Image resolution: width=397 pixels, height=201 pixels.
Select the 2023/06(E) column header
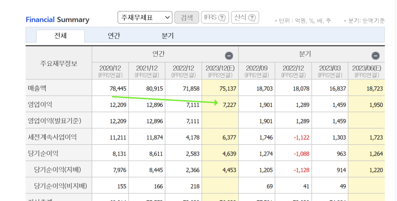(366, 71)
